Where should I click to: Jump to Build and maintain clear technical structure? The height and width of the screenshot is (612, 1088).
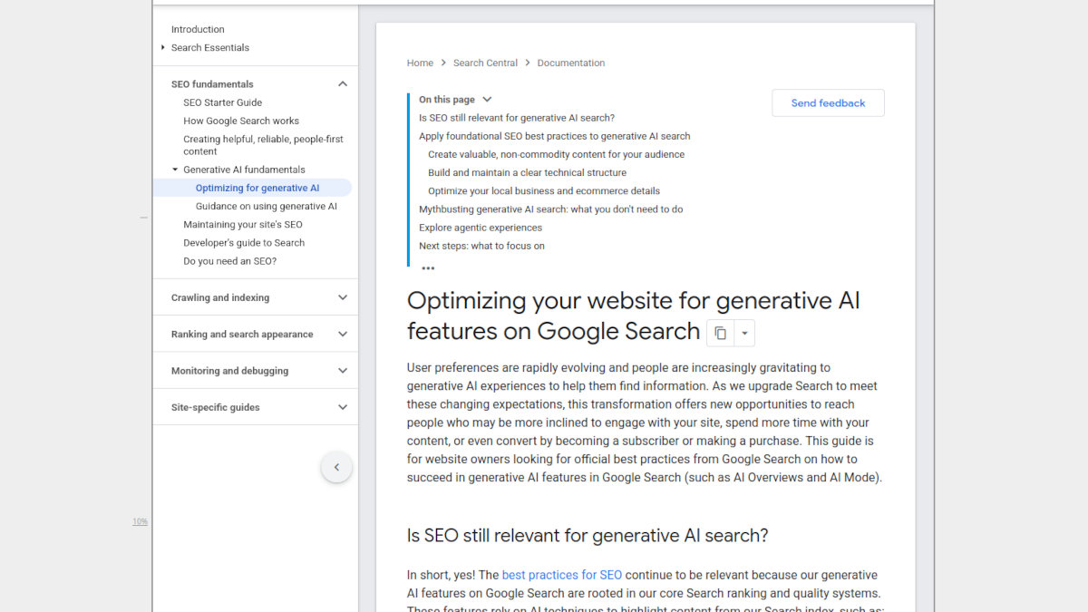click(x=528, y=172)
